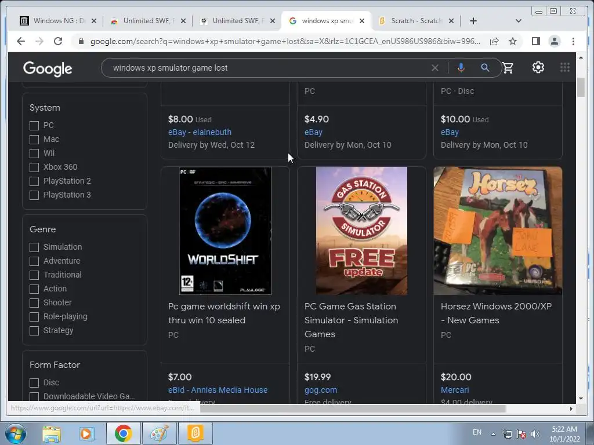Viewport: 594px width, 445px height.
Task: Submit search with magnifier icon
Action: pyautogui.click(x=485, y=68)
